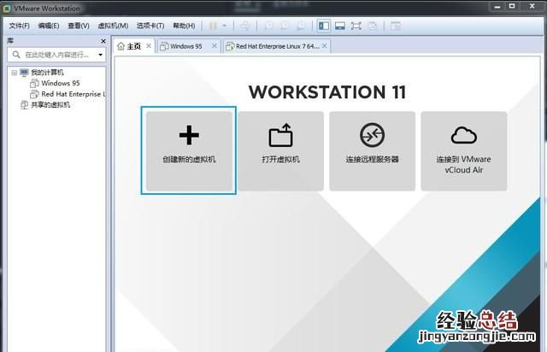The height and width of the screenshot is (352, 547).
Task: Open the power options dropdown arrow
Action: tap(224, 26)
